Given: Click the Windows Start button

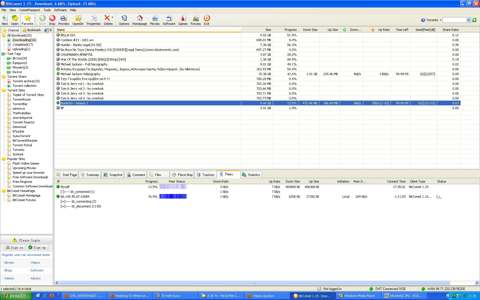Looking at the screenshot, I should pos(16,296).
